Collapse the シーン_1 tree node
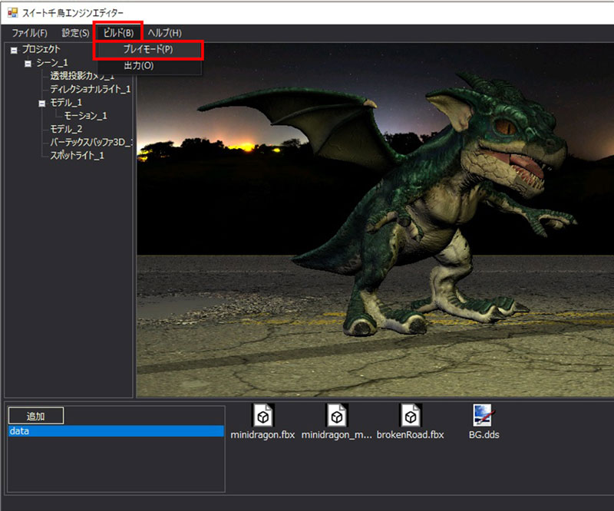The image size is (614, 511). pos(28,63)
